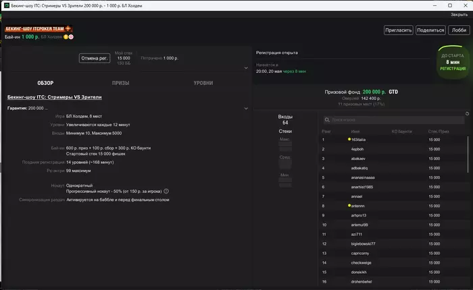
Task: Sort by Ранг column header
Action: click(326, 132)
